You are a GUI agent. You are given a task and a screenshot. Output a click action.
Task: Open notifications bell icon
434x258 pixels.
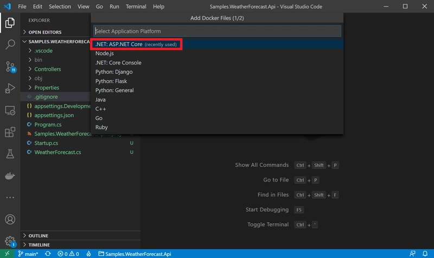tap(425, 254)
